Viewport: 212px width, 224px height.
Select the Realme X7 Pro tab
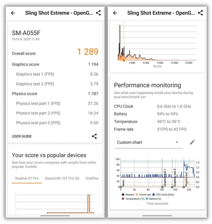pyautogui.click(x=27, y=178)
